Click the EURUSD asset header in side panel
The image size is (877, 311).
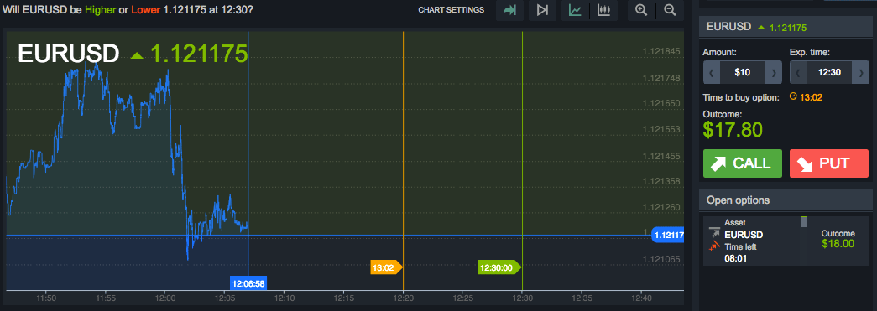pos(786,26)
